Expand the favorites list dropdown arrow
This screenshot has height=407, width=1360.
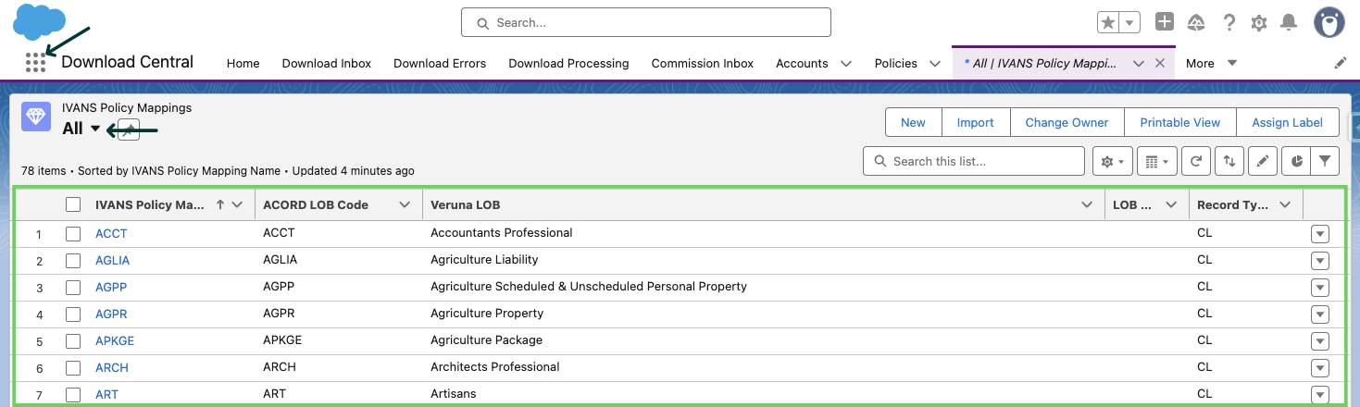(1129, 23)
